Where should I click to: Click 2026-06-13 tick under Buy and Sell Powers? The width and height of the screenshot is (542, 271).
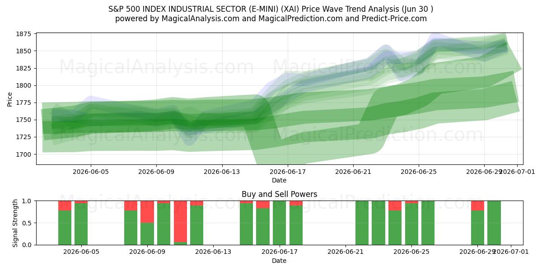tap(213, 252)
